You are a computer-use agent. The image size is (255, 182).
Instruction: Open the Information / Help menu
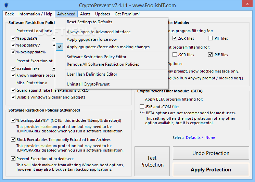click(x=35, y=14)
